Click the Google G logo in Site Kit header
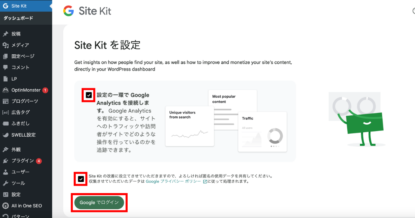This screenshot has width=415, height=218. click(x=68, y=11)
